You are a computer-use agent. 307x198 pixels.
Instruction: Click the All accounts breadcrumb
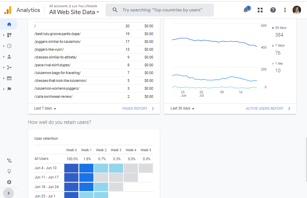(x=58, y=6)
